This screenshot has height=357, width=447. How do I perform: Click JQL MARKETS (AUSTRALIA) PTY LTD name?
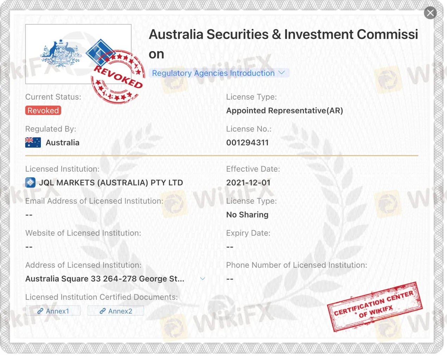pyautogui.click(x=111, y=183)
